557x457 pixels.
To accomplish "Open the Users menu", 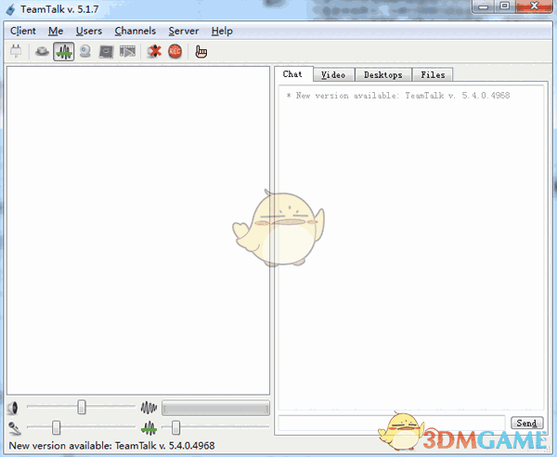I will tap(89, 31).
